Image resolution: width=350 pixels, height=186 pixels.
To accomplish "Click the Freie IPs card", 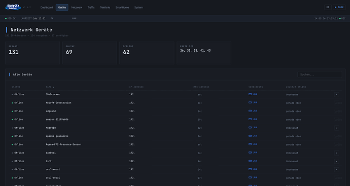I will (204, 53).
